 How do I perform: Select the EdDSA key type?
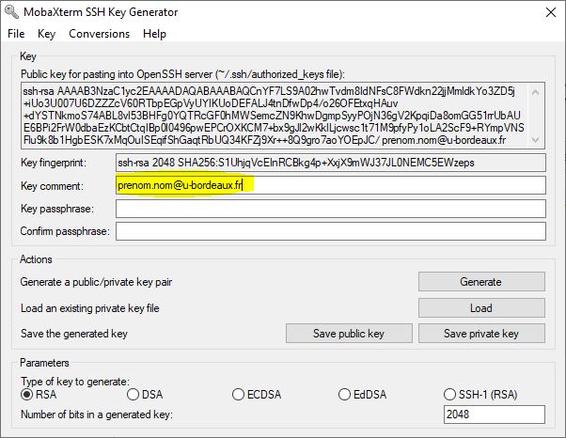click(x=362, y=395)
